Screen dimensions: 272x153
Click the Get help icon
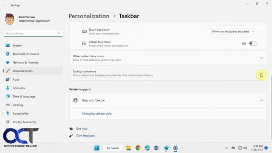71,128
